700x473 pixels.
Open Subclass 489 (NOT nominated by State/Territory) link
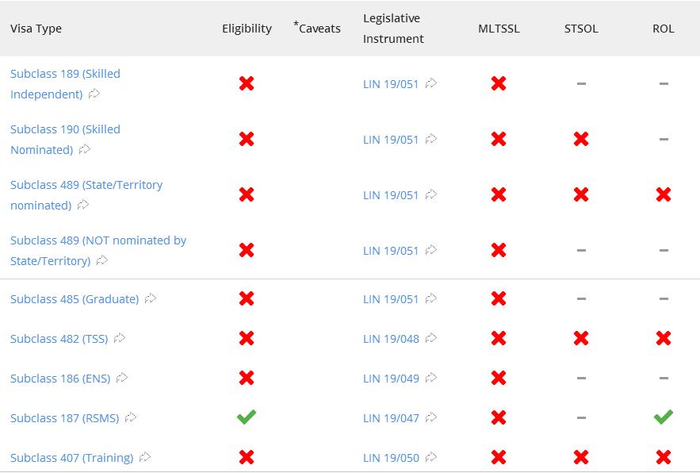[98, 250]
